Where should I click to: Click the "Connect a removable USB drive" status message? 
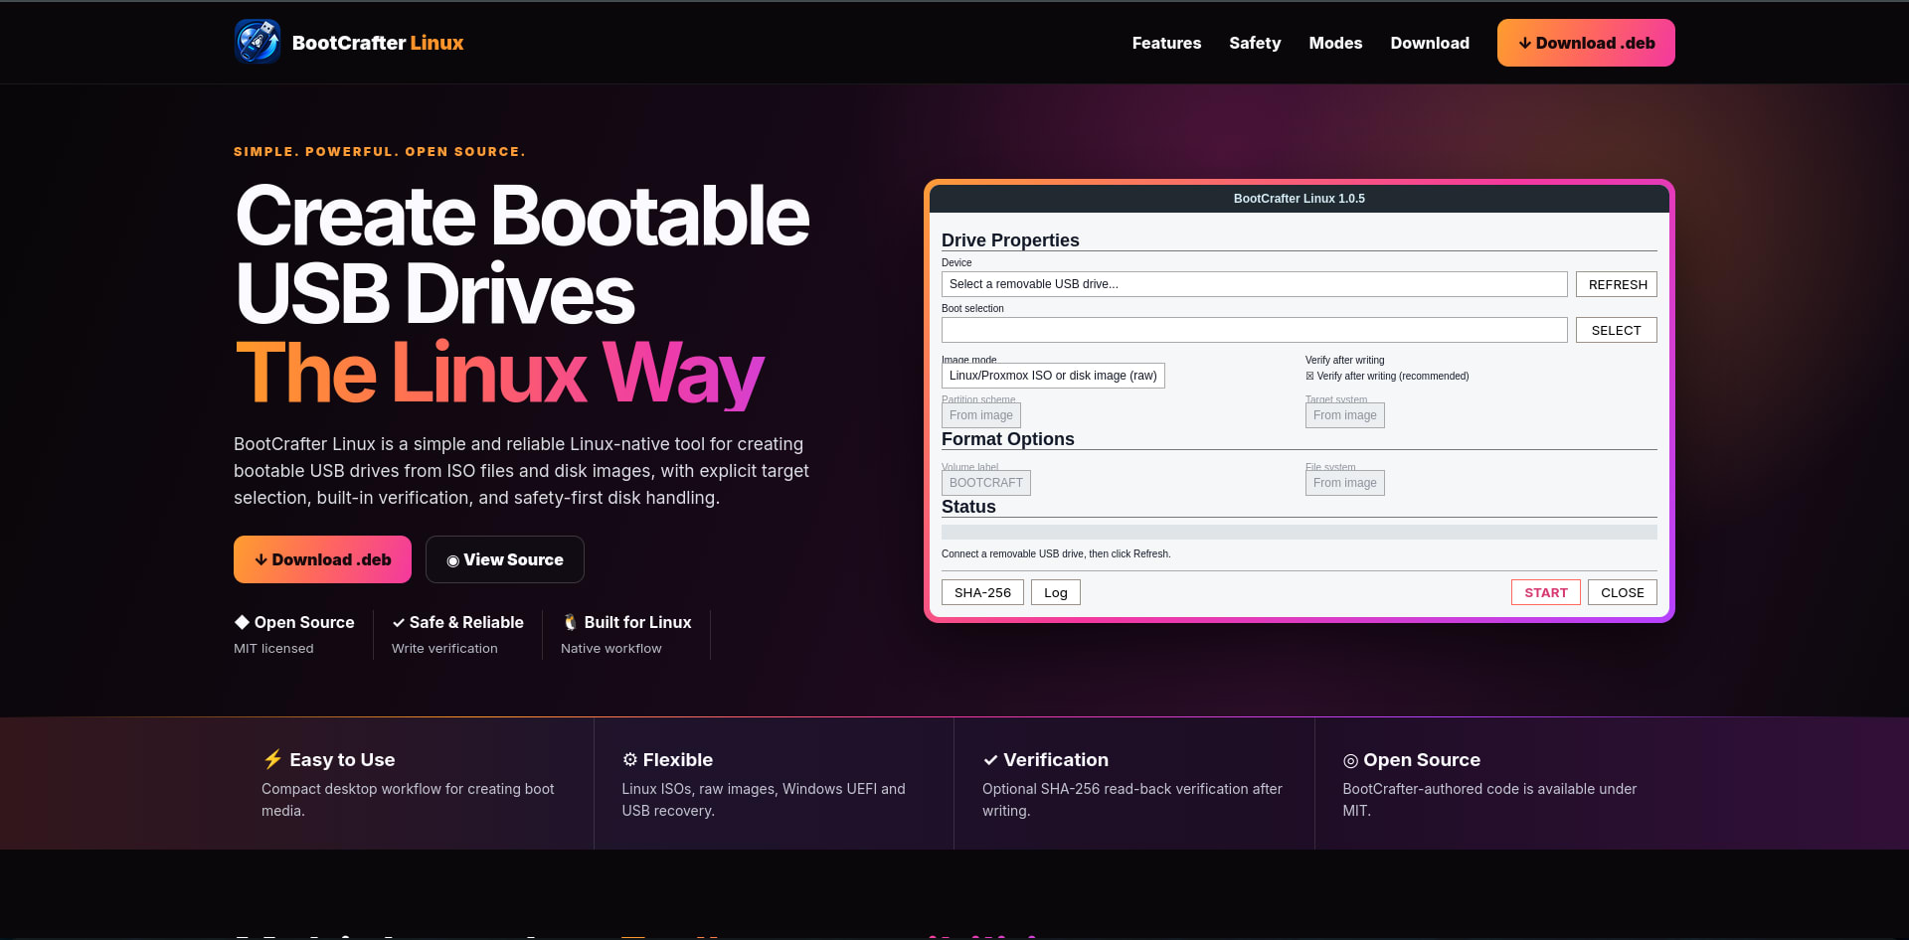(x=1056, y=554)
